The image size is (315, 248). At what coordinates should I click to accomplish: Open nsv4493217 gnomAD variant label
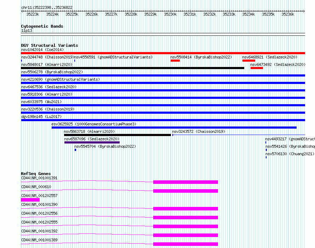tap(290, 139)
